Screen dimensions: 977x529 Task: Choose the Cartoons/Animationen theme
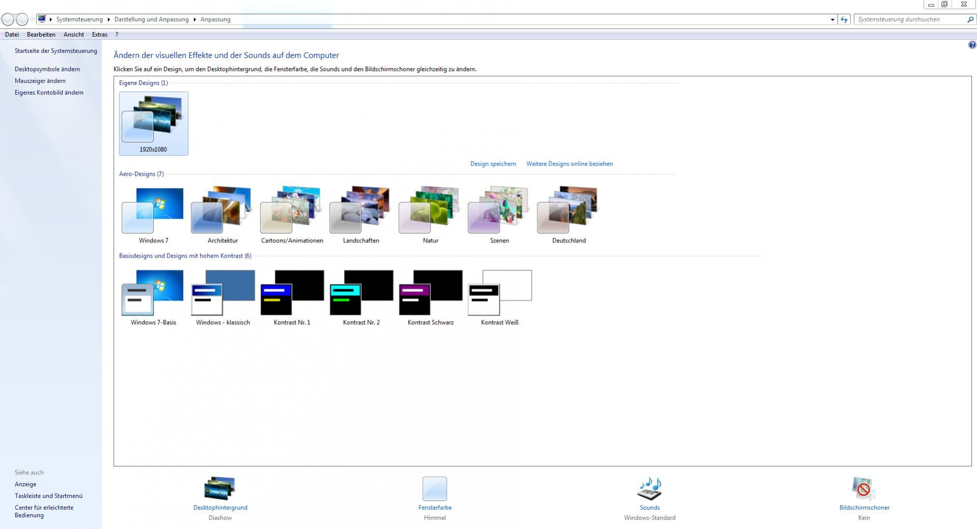292,215
